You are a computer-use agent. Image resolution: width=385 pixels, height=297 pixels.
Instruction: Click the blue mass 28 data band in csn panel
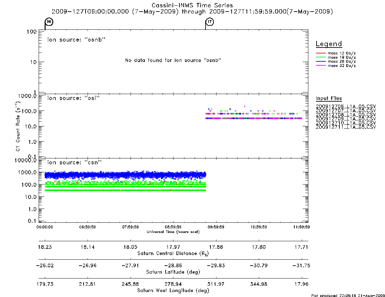coord(125,175)
